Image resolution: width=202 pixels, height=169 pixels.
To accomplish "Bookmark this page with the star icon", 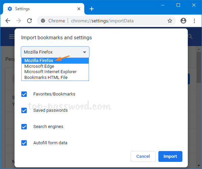I will [170, 21].
